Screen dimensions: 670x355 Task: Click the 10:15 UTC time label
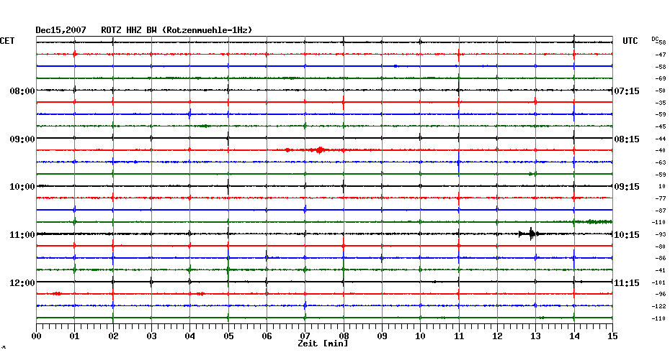point(627,235)
